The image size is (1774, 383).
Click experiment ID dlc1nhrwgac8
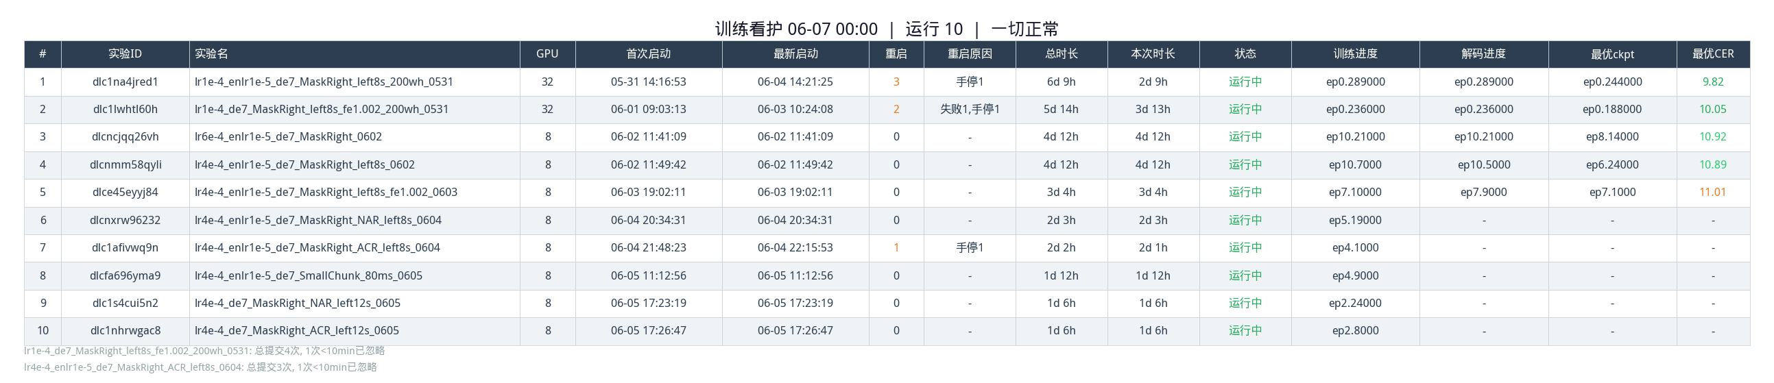point(125,331)
